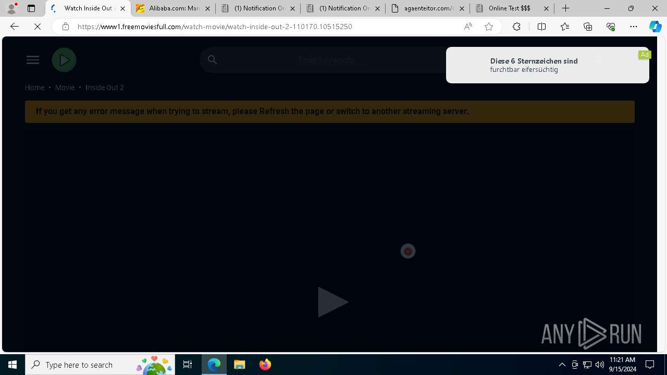Close the Alibaba.com tab
Viewport: 667px width, 375px height.
pyautogui.click(x=207, y=8)
